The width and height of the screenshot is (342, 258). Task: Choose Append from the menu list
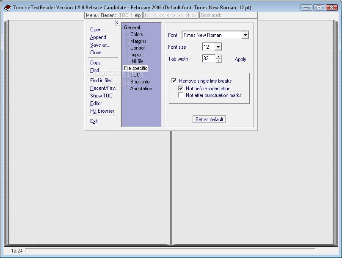pyautogui.click(x=98, y=37)
